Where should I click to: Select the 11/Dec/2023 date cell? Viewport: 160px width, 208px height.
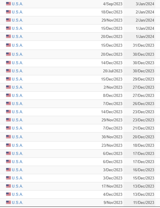tap(144, 202)
